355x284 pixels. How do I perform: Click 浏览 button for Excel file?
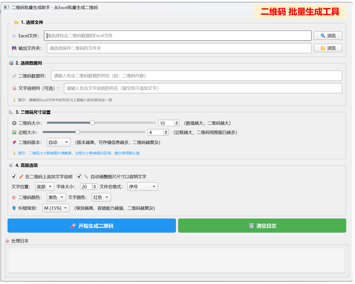(328, 36)
